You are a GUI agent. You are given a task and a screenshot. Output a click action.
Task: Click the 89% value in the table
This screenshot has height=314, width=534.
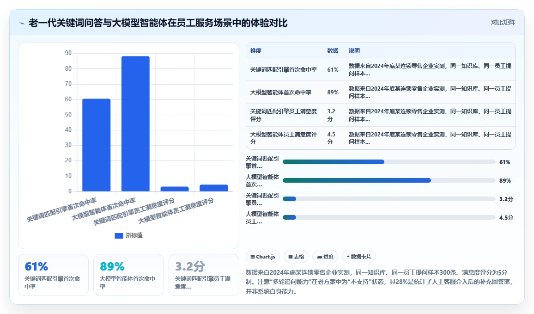point(333,92)
